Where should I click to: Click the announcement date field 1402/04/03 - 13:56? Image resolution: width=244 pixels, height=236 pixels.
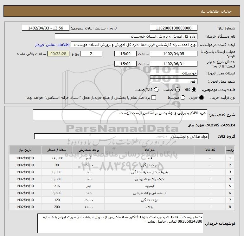coord(46,28)
